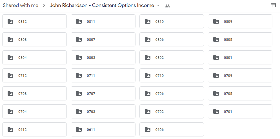280x139 pixels.
Task: Click the shared folder icon of 0707
Action: click(x=79, y=93)
